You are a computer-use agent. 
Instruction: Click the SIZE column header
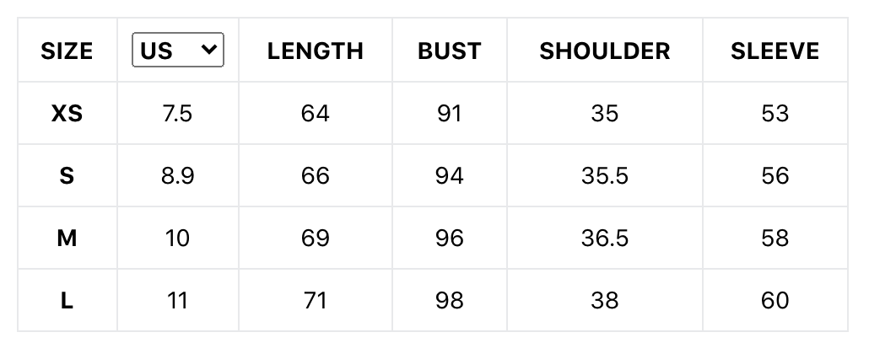(67, 51)
